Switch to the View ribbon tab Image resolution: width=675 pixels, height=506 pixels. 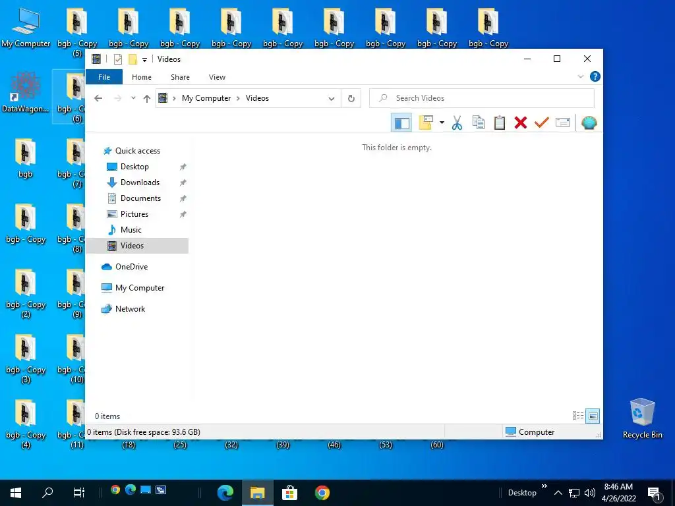[x=217, y=77]
